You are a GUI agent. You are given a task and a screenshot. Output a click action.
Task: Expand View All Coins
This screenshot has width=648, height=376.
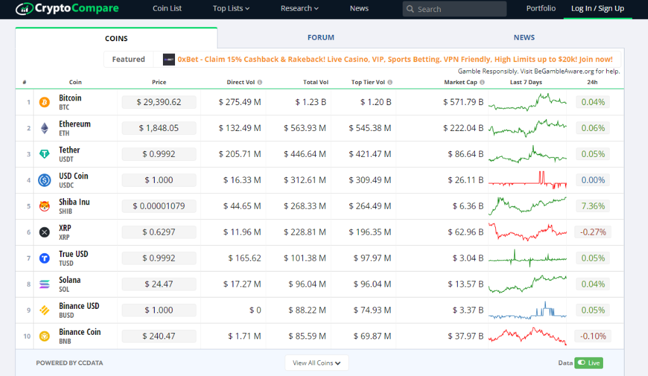pyautogui.click(x=316, y=363)
